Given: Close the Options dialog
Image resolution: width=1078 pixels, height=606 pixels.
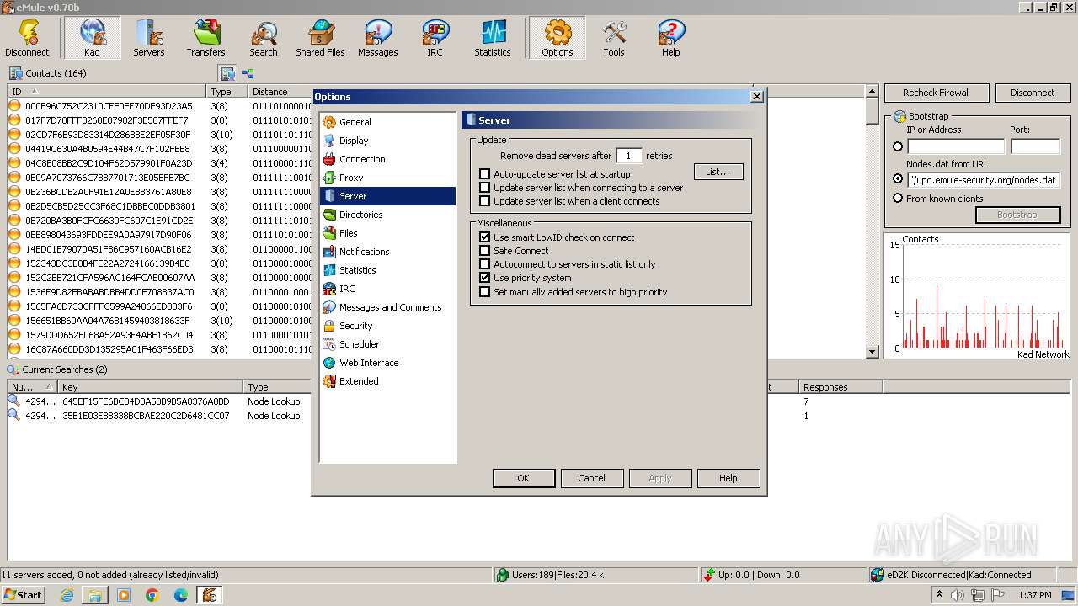Looking at the screenshot, I should point(756,97).
